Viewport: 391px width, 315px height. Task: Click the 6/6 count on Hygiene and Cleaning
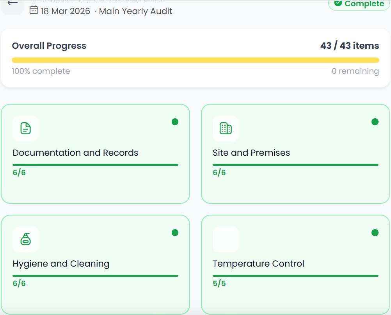point(18,283)
